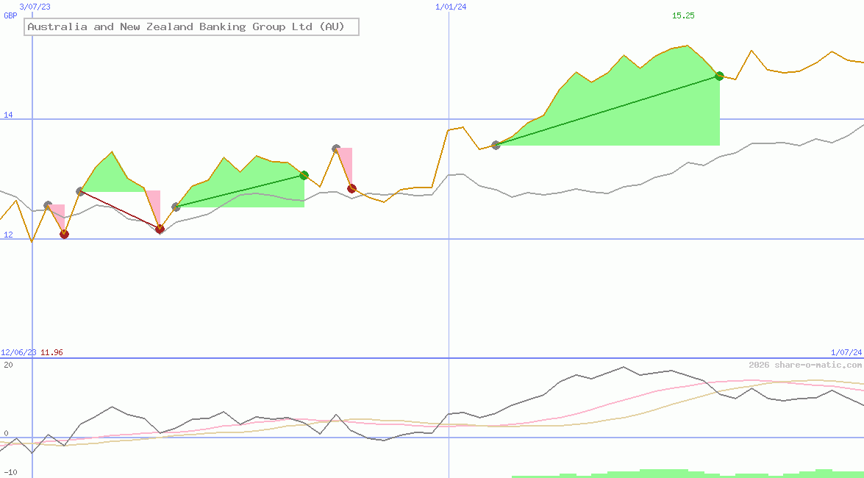Click the 20 oscillator axis label
This screenshot has height=478, width=864.
tap(8, 365)
